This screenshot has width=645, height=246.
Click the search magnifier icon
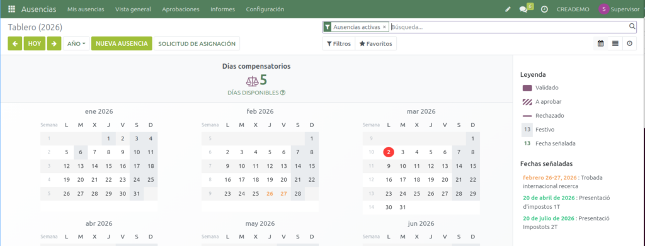click(x=632, y=26)
